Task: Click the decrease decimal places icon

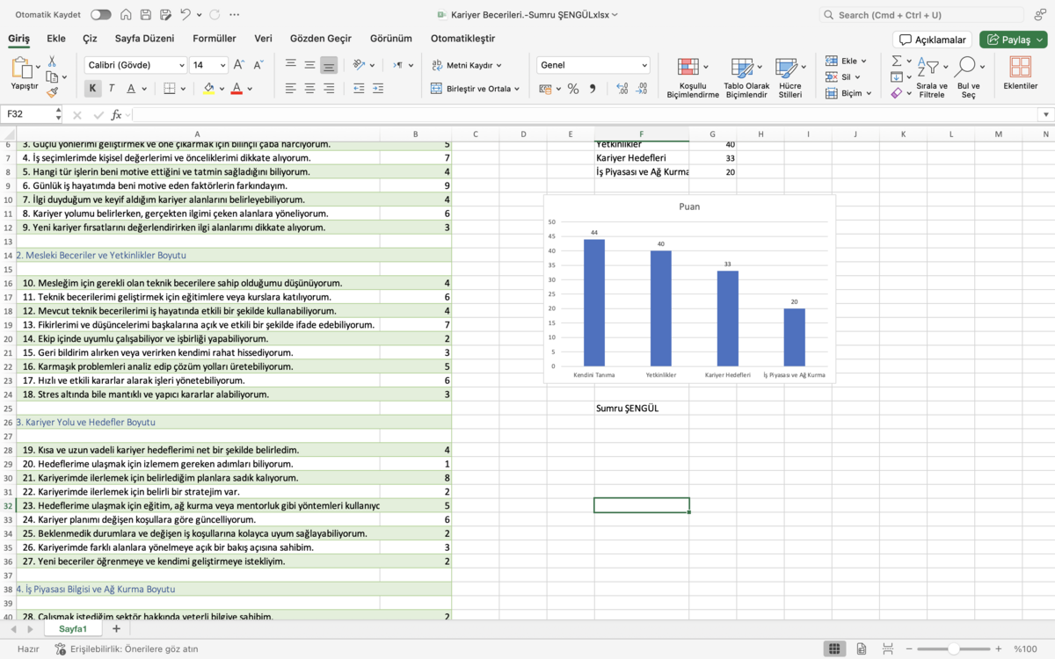Action: pyautogui.click(x=642, y=89)
